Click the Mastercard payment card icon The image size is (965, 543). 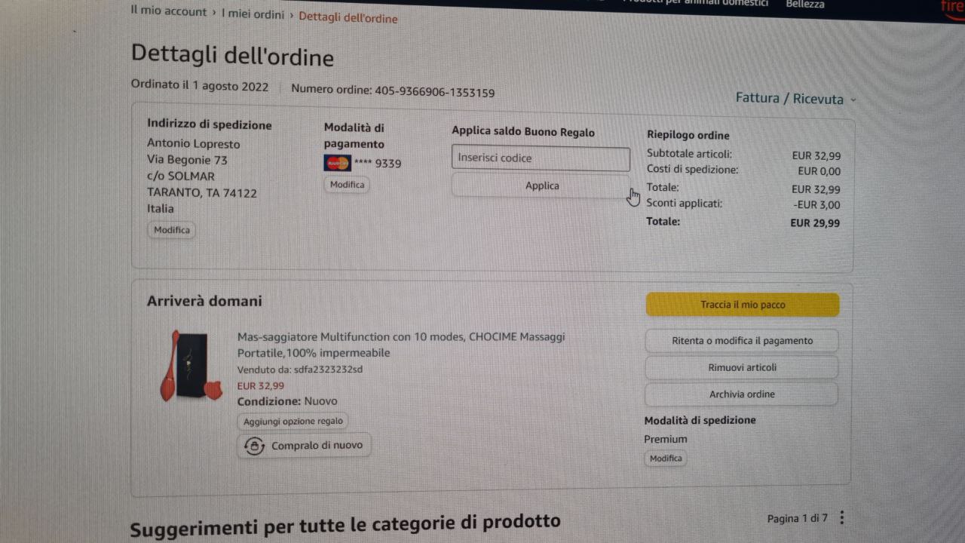pos(337,163)
